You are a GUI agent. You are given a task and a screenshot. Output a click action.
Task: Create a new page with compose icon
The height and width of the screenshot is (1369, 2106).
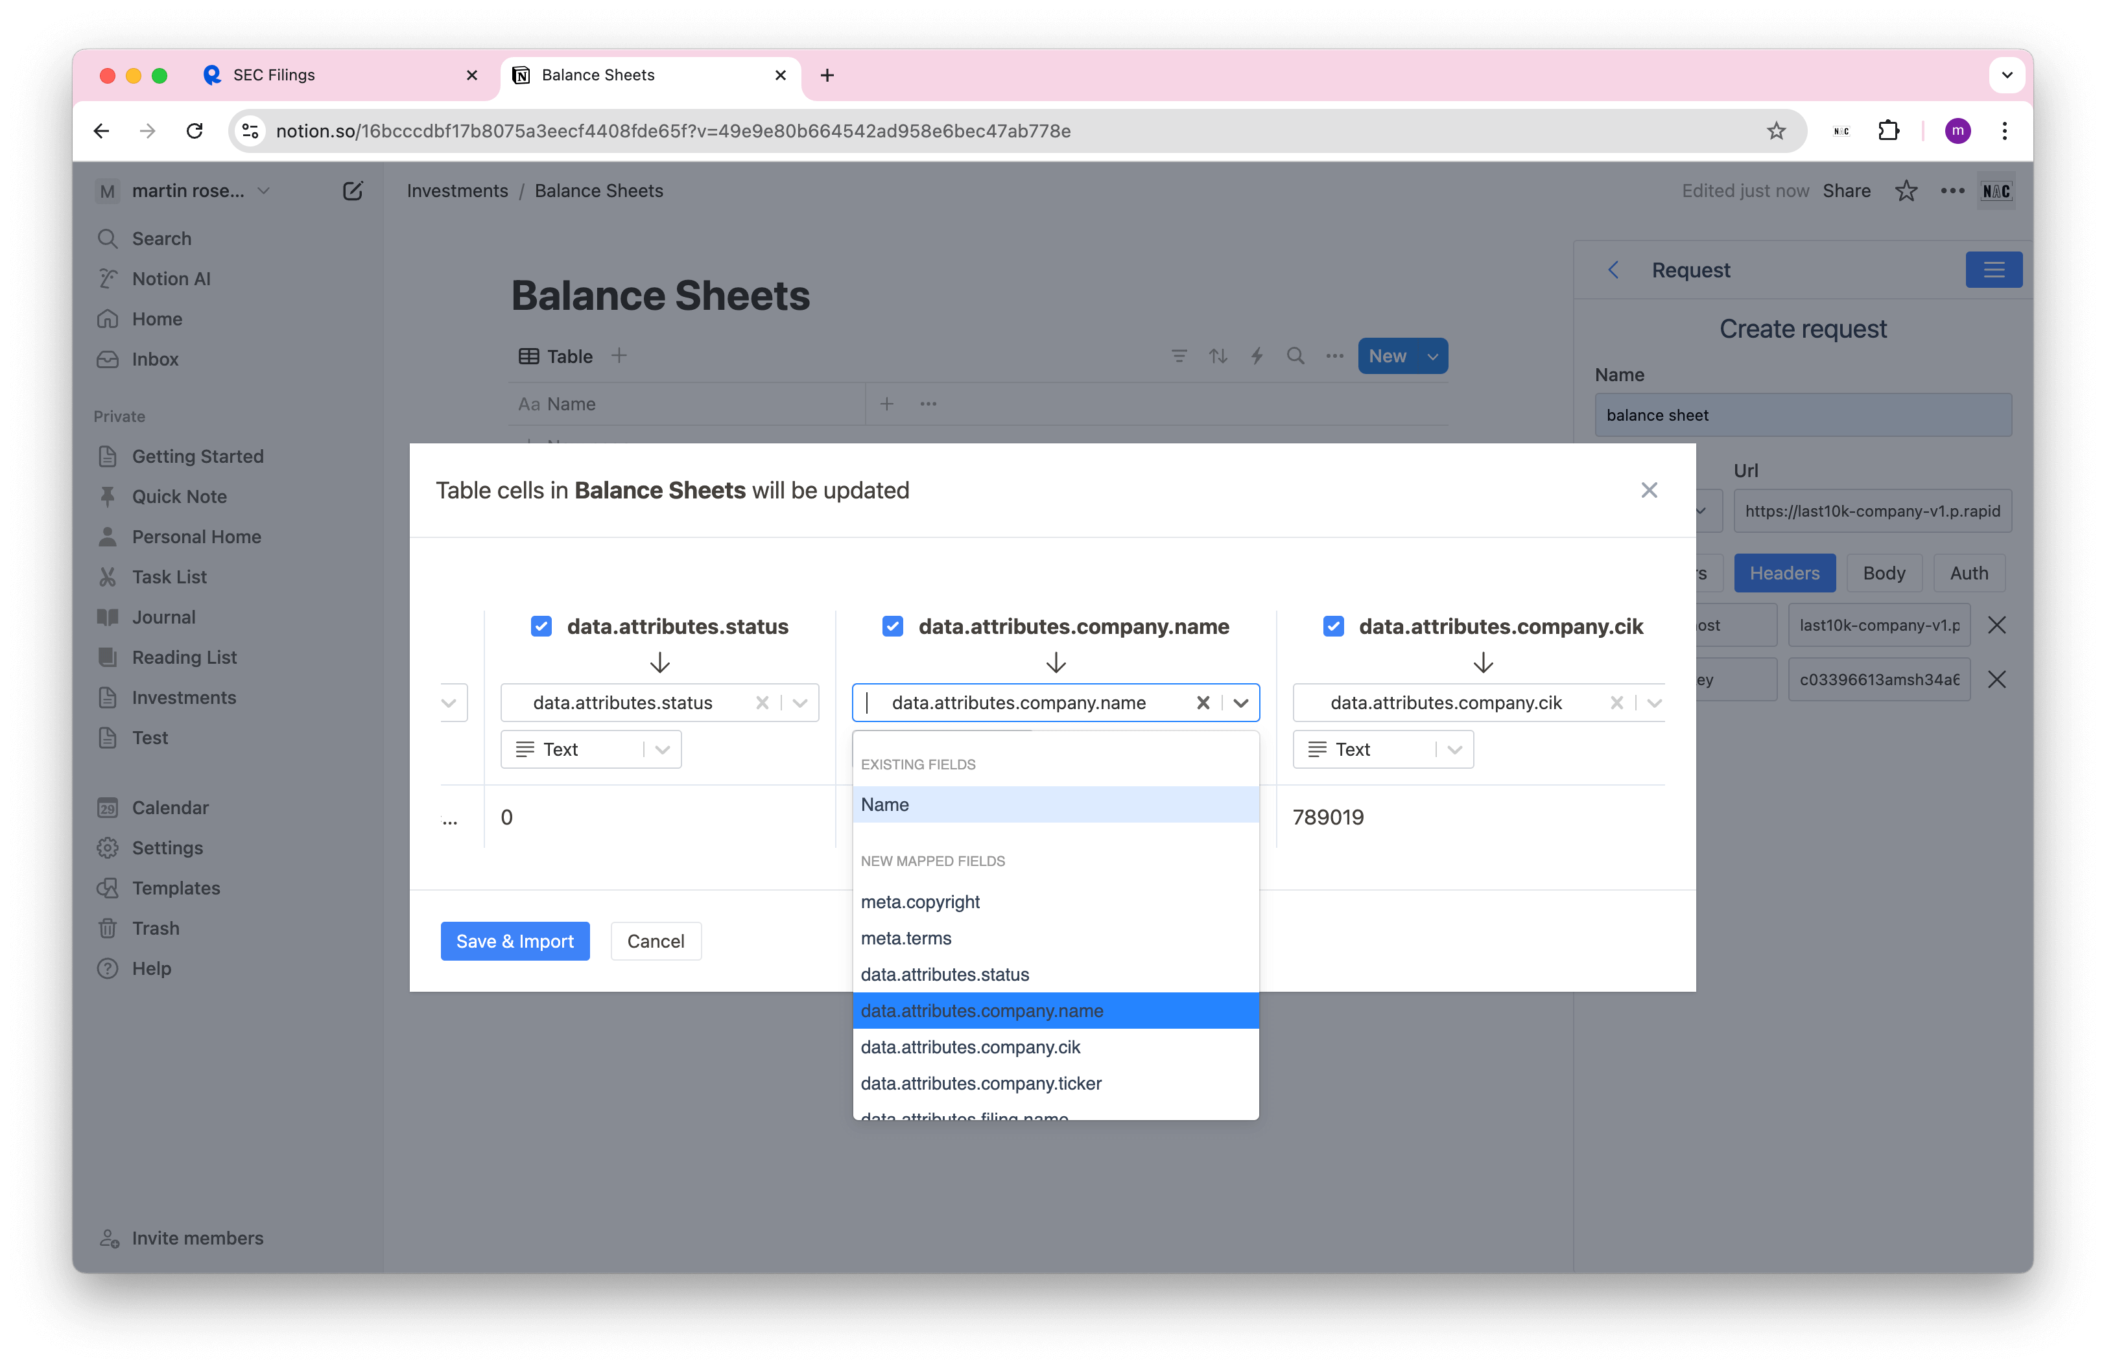[x=352, y=191]
